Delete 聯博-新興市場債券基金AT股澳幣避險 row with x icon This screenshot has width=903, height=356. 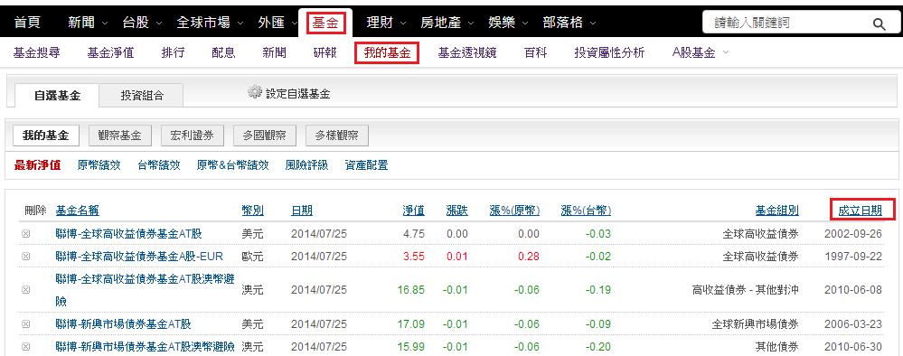[x=25, y=346]
